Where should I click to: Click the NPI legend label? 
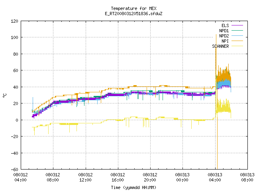[x=225, y=41]
